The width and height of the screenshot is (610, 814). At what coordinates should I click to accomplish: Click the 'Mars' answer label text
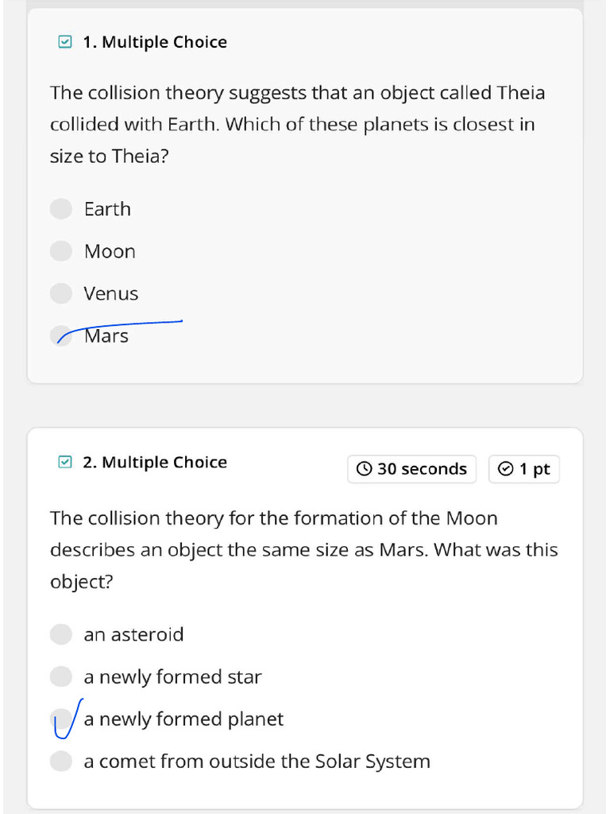(x=106, y=336)
